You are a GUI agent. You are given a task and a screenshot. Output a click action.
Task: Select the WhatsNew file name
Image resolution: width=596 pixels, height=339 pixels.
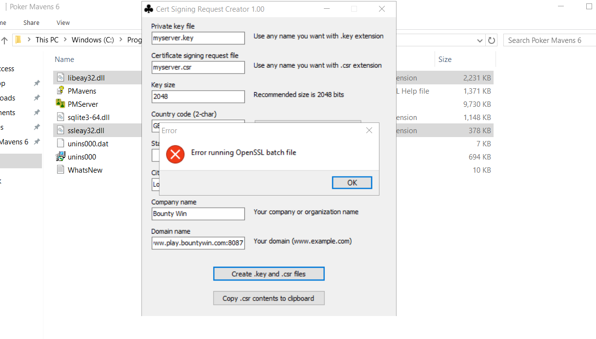click(x=85, y=170)
